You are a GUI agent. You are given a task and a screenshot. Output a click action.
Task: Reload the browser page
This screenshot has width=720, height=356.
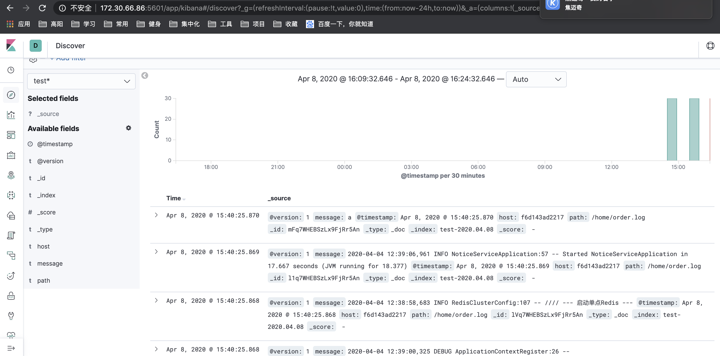[42, 8]
